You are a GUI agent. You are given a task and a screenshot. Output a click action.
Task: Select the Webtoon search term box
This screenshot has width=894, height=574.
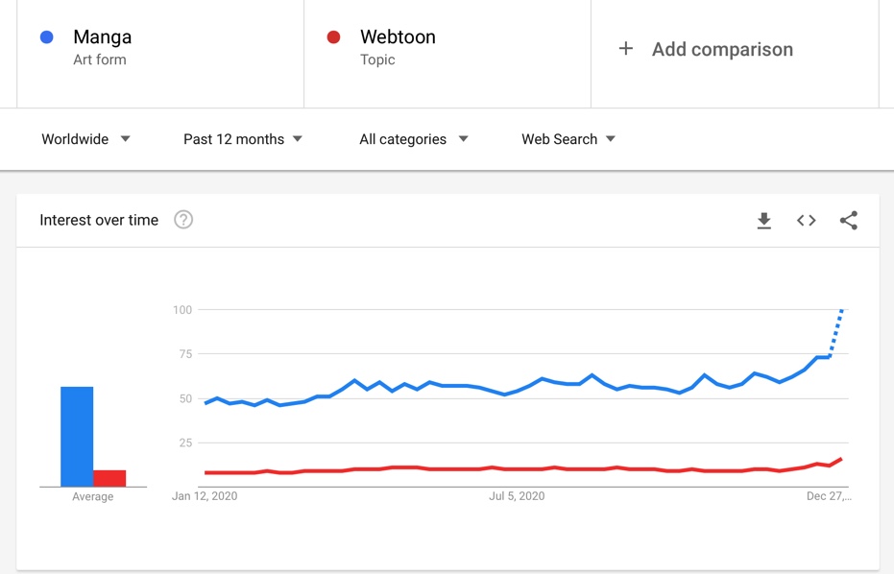point(447,54)
